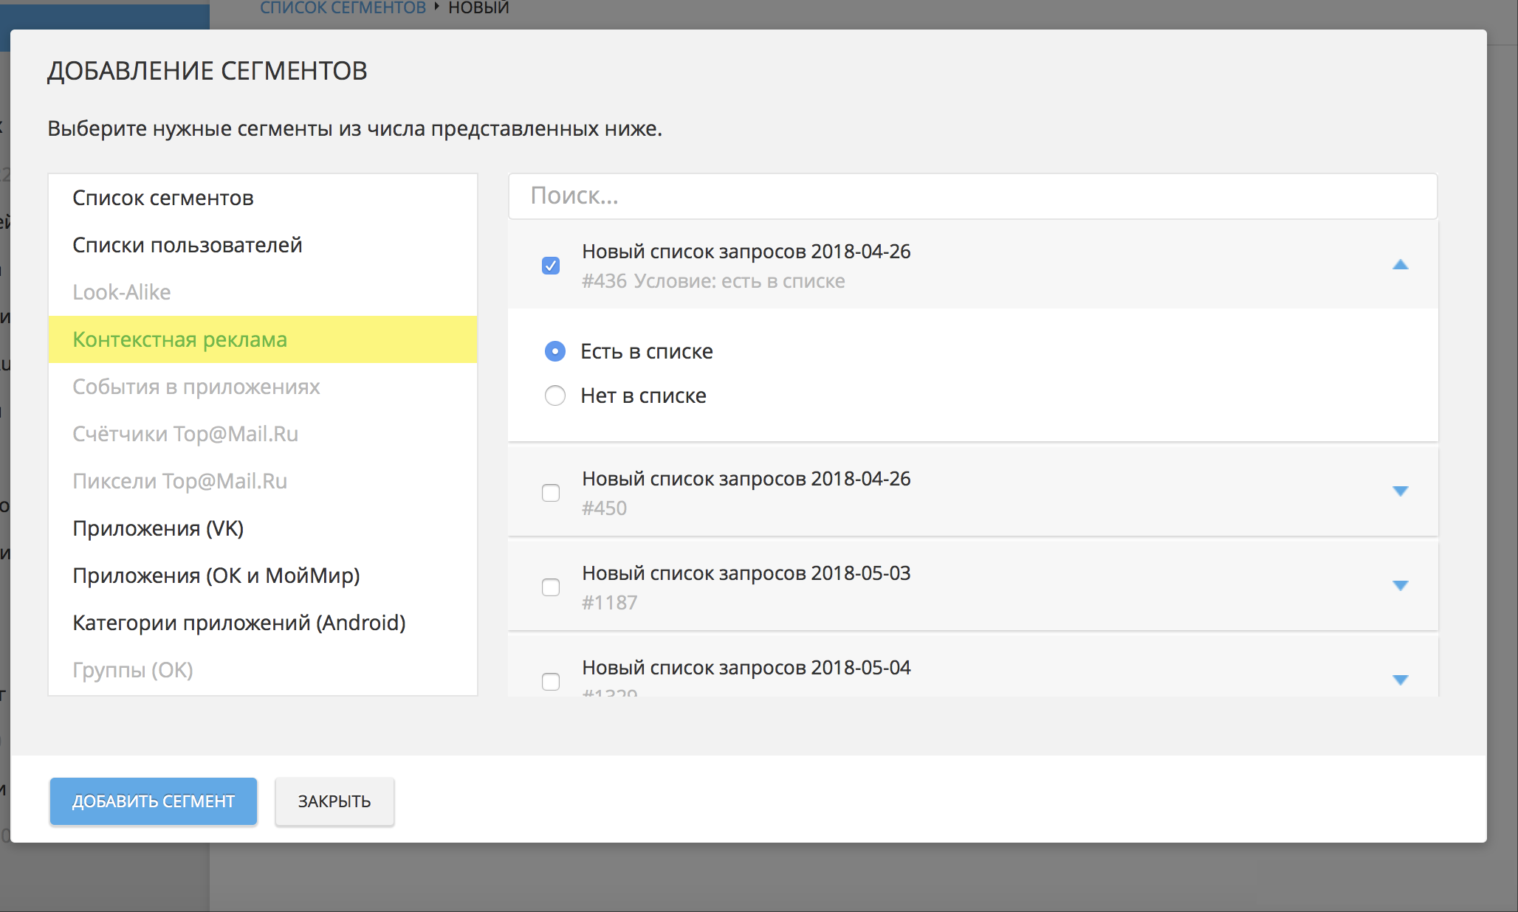Check the #450 segment checkbox
The width and height of the screenshot is (1518, 912).
click(x=551, y=493)
